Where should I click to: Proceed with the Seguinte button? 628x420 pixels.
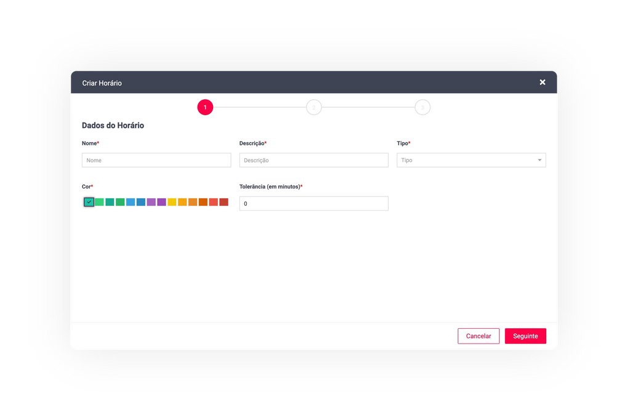(x=525, y=336)
